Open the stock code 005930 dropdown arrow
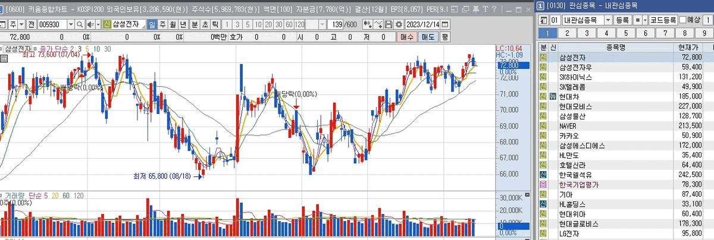 [x=71, y=24]
